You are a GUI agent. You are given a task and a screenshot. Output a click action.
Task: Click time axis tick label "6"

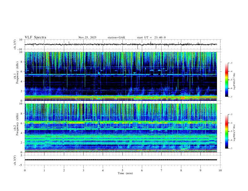[x=142, y=170]
